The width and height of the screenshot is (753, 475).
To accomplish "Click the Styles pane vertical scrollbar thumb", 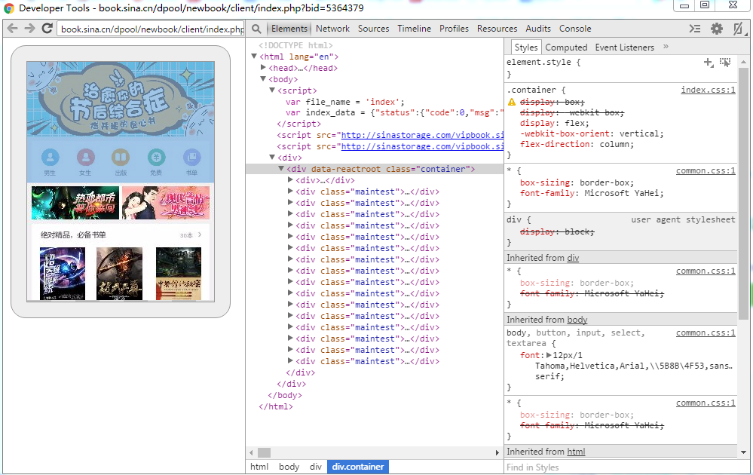I will pos(743,194).
